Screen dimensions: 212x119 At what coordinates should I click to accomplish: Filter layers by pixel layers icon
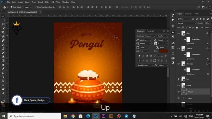pyautogui.click(x=193, y=19)
